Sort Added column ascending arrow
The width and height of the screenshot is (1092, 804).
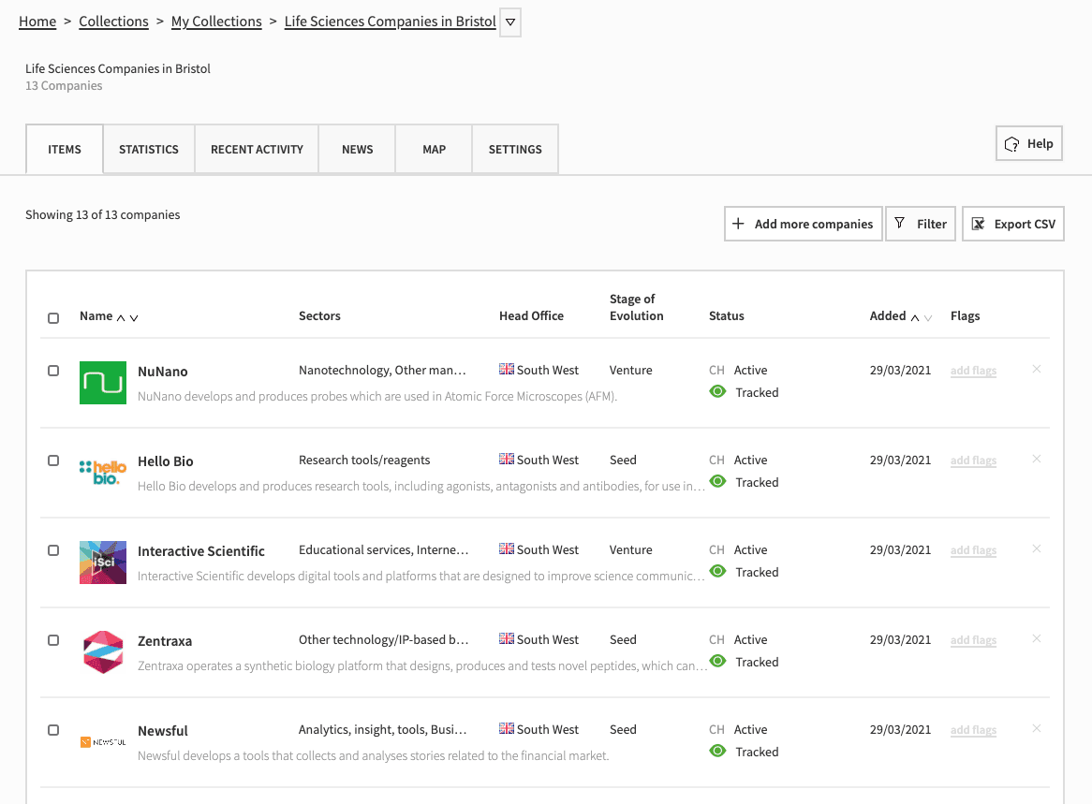[x=914, y=317]
